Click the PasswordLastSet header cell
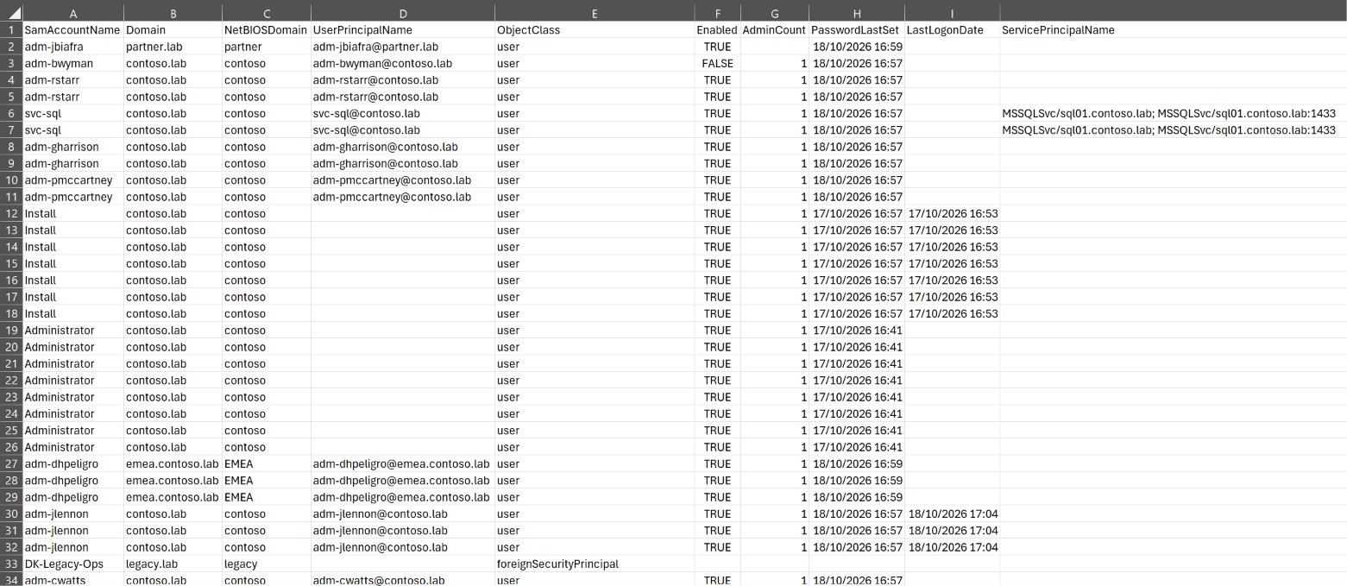The image size is (1347, 586). 857,30
